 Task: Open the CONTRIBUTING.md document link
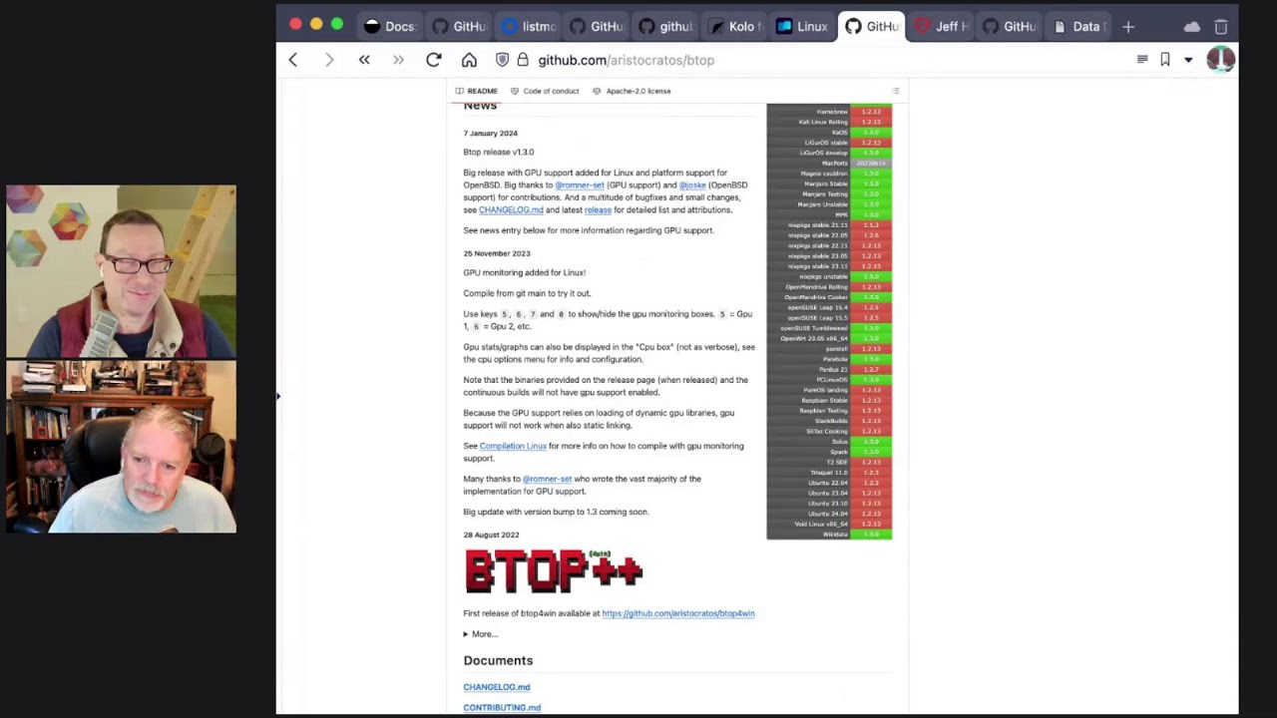pyautogui.click(x=502, y=708)
